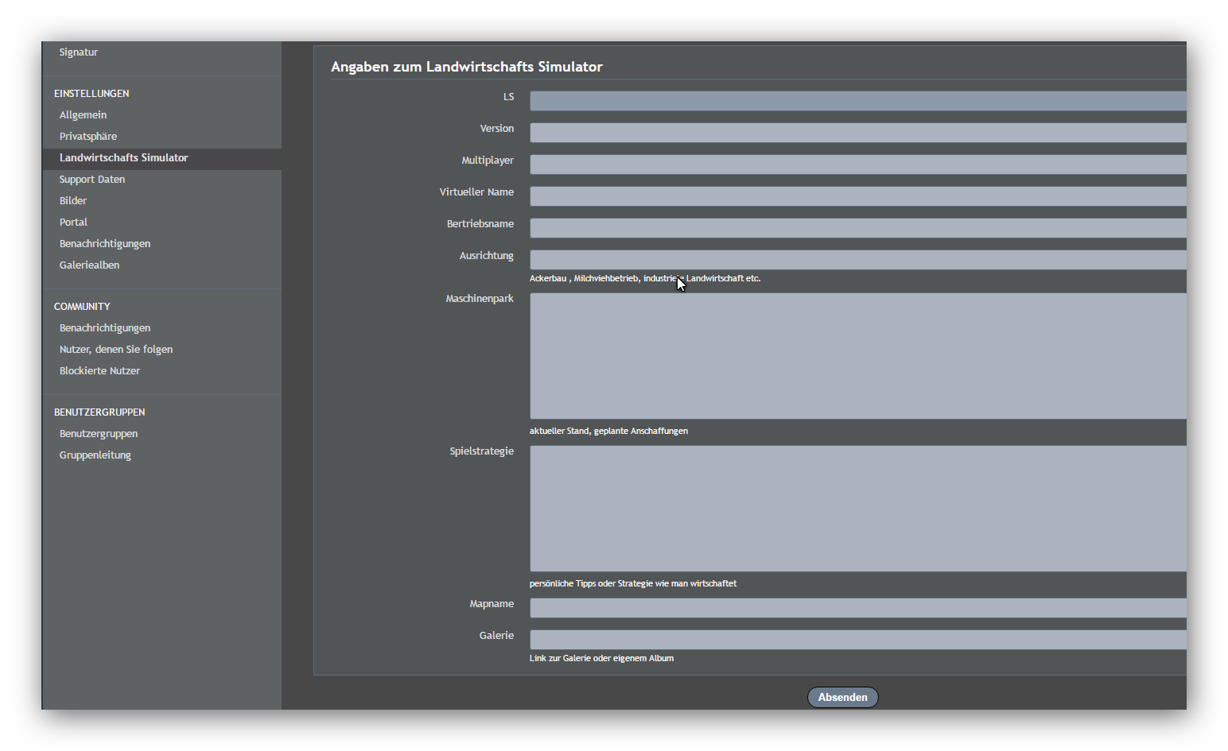Viewport: 1228px width, 751px height.
Task: Select Portal in the sidebar
Action: point(73,223)
